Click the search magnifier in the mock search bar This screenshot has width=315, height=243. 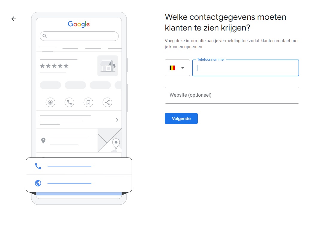pos(45,36)
